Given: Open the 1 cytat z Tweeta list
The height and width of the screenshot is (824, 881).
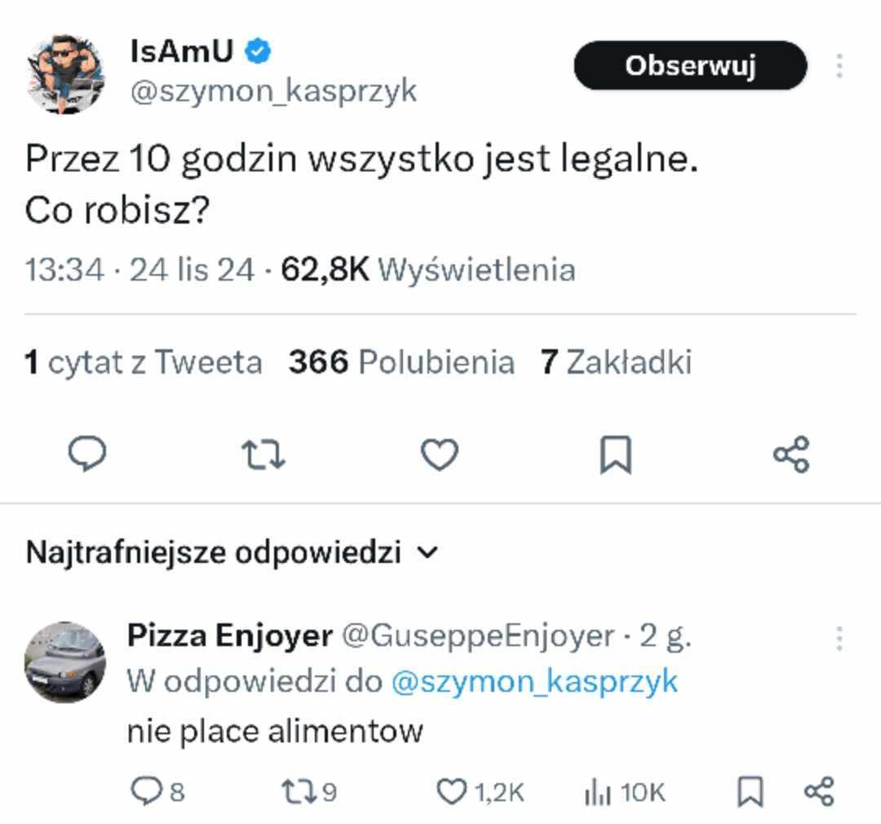Looking at the screenshot, I should tap(144, 361).
